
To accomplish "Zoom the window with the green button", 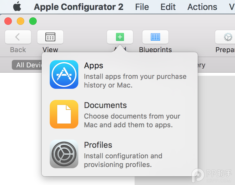I will pyautogui.click(x=33, y=21).
